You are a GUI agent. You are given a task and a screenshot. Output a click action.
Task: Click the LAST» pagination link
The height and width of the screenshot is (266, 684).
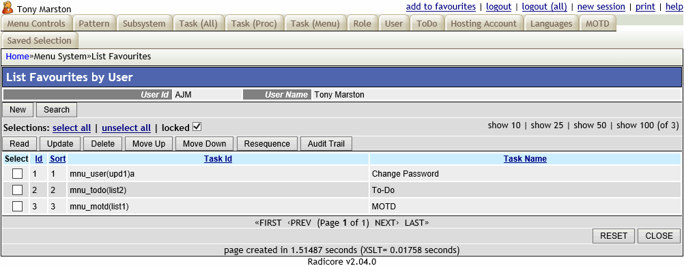(x=416, y=223)
